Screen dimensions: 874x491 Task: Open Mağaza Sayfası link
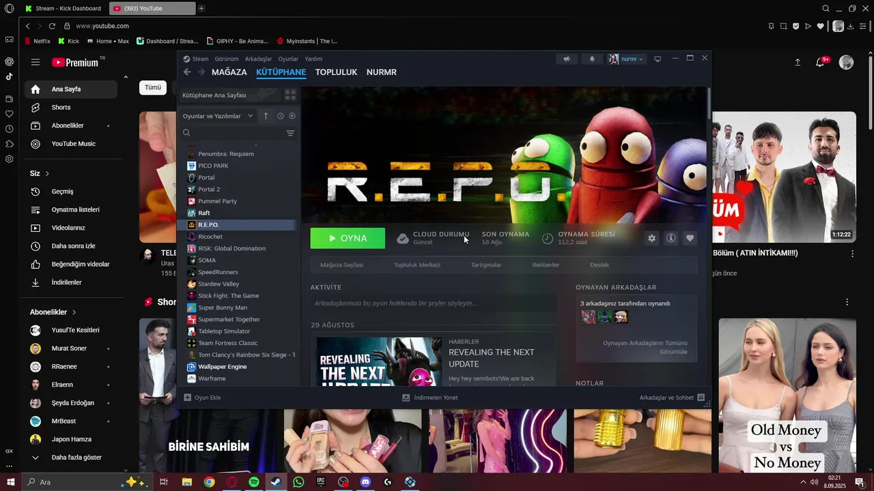[341, 265]
